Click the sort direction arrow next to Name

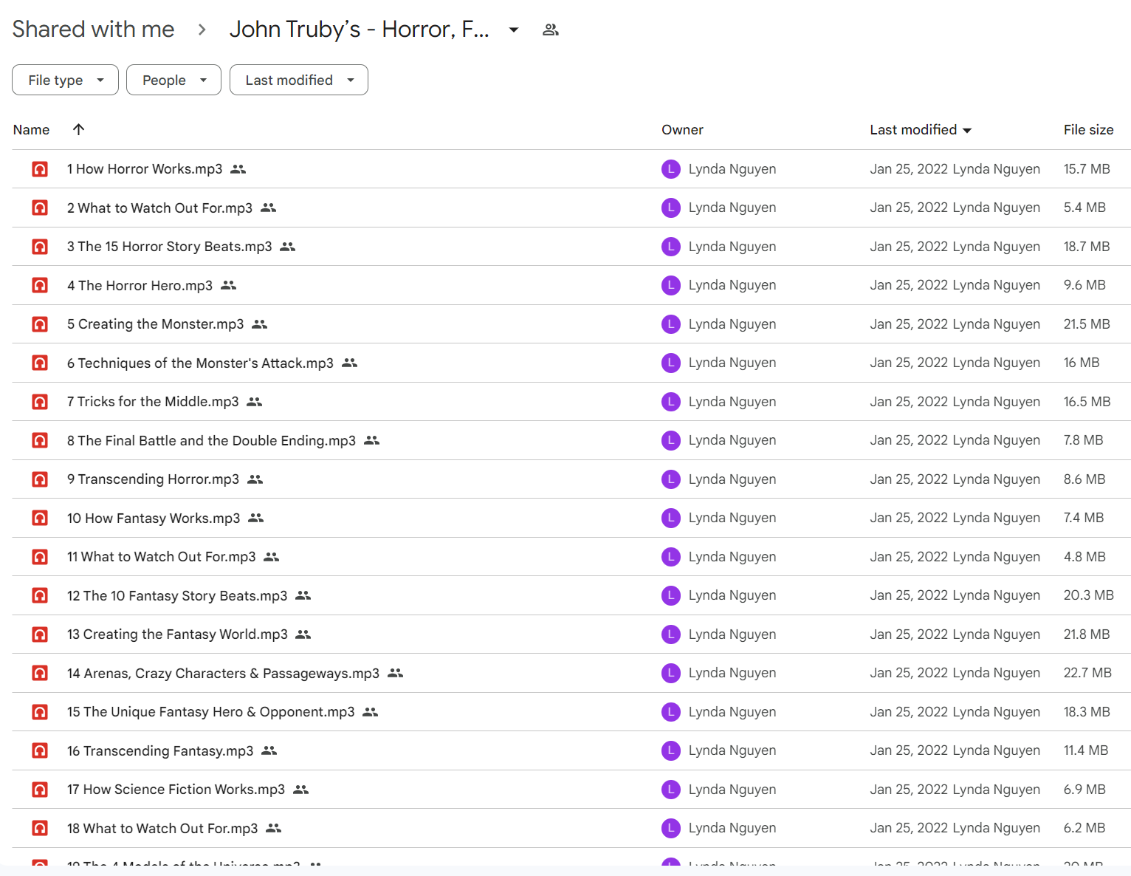coord(78,129)
